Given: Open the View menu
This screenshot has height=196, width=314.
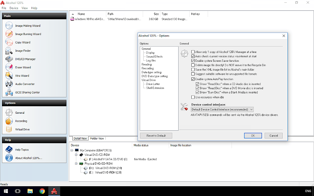Looking at the screenshot, I should click(x=25, y=8).
